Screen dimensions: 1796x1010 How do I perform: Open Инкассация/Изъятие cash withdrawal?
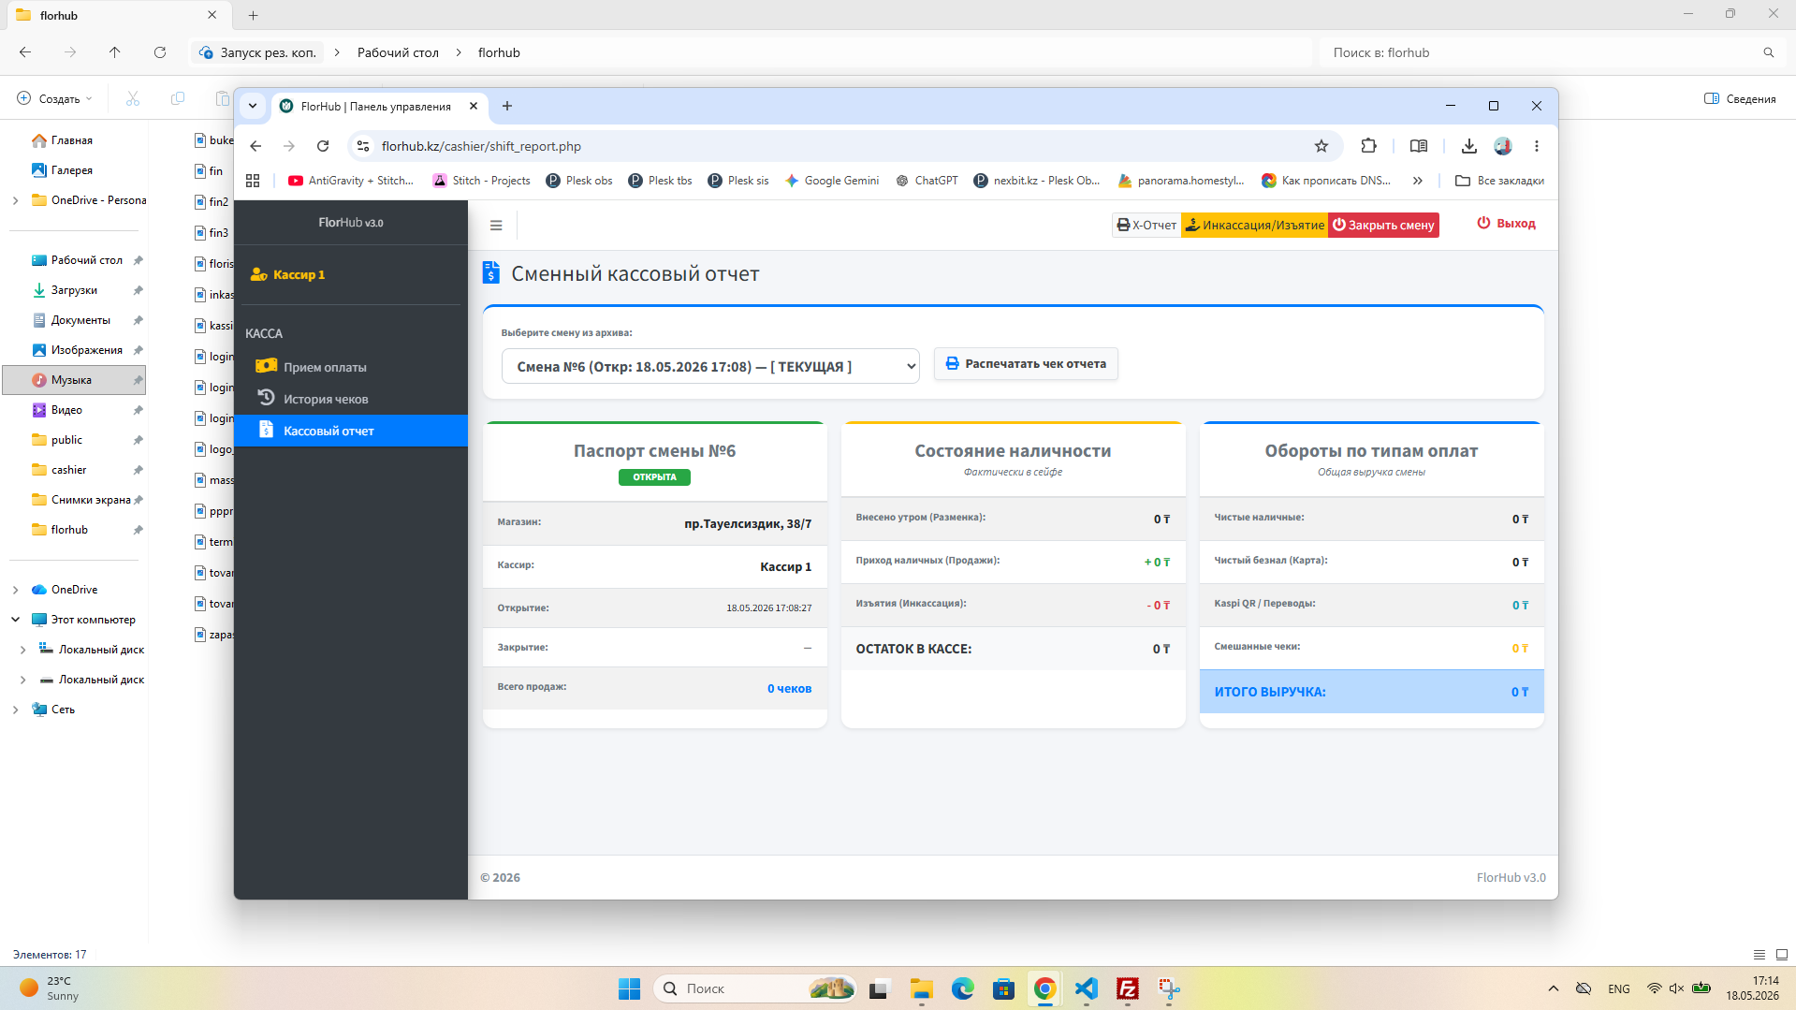point(1254,225)
